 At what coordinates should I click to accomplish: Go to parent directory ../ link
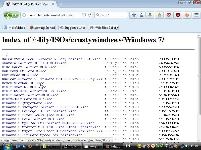pyautogui.click(x=5, y=55)
